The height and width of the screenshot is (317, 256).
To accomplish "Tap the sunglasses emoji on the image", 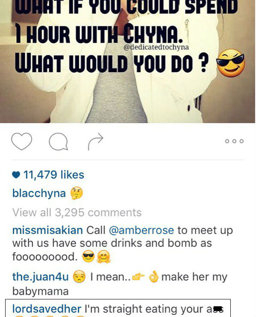I will coord(231,63).
